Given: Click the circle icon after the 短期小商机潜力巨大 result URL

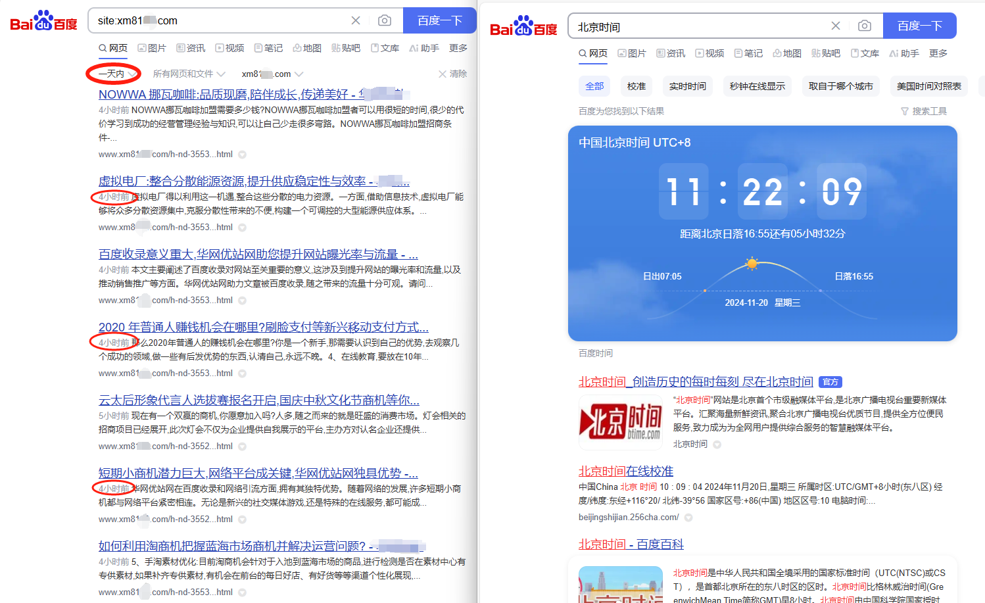Looking at the screenshot, I should coord(242,519).
